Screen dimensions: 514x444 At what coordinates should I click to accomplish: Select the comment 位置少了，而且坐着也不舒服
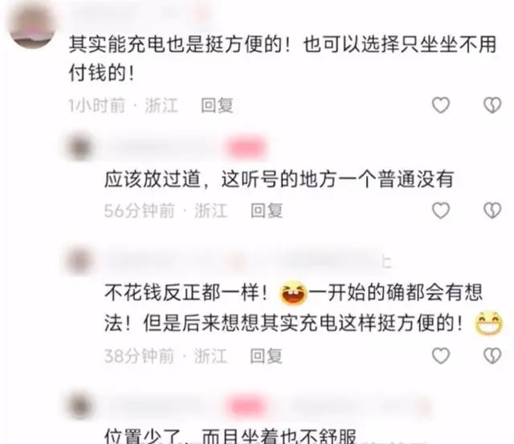point(230,436)
